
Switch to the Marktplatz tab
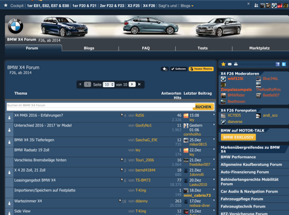[260, 48]
